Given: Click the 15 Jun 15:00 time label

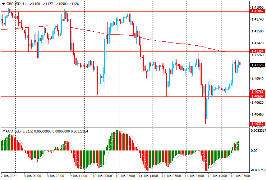Looking at the screenshot, I should point(217,176).
